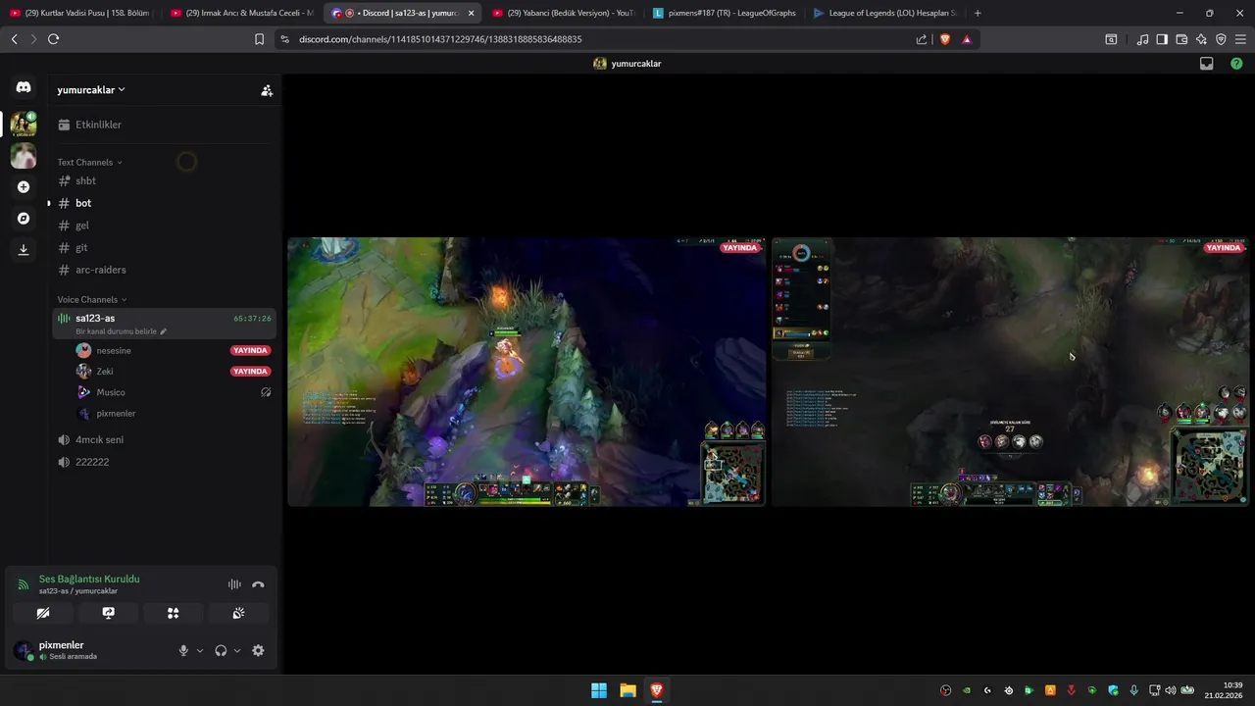Open the Windows Start button on the taskbar

point(599,690)
